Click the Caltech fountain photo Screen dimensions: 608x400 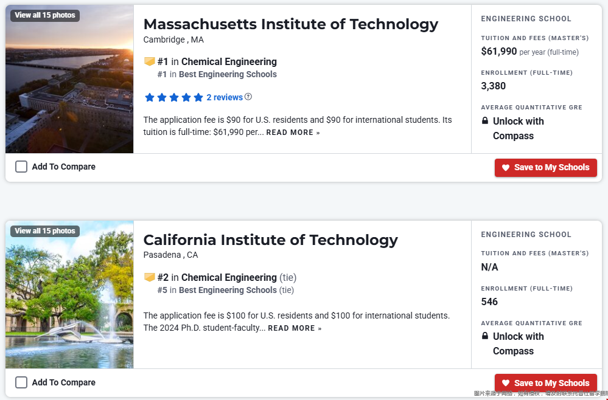tap(69, 304)
